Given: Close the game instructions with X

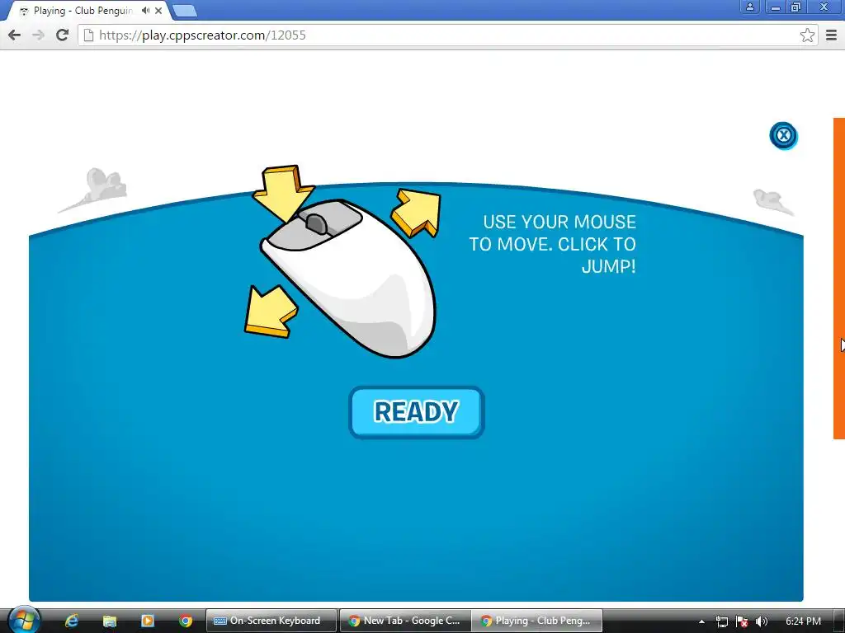Looking at the screenshot, I should (x=783, y=135).
